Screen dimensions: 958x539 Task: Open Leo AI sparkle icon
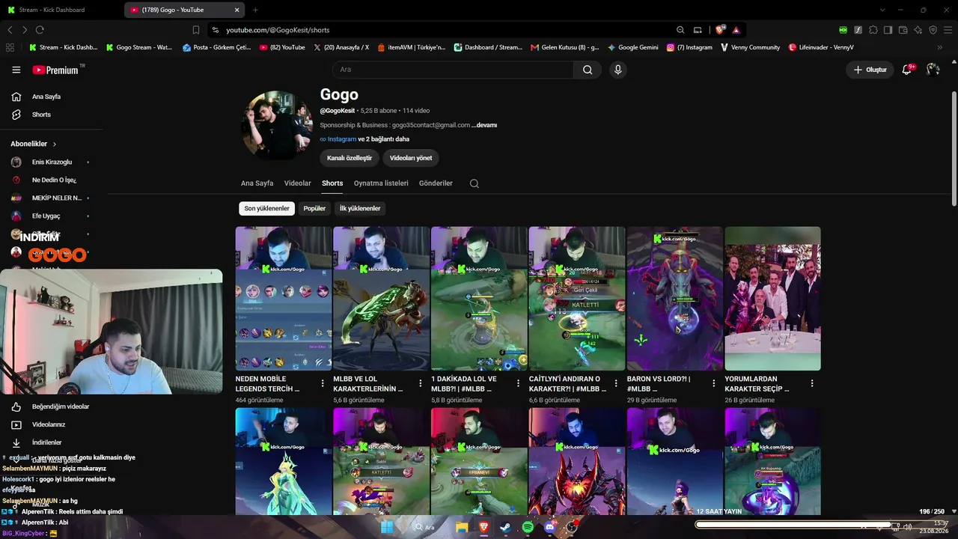(x=918, y=30)
